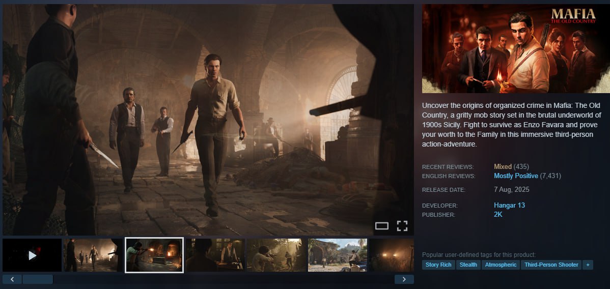Screen dimensions: 610x289
Task: Click the right arrow of thumbnail strip
Action: tap(404, 279)
